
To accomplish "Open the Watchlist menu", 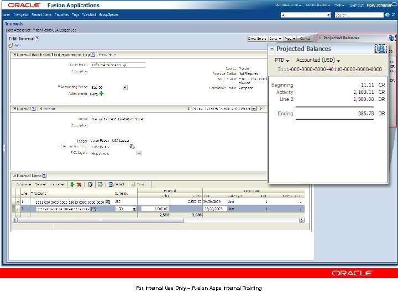I will [89, 15].
